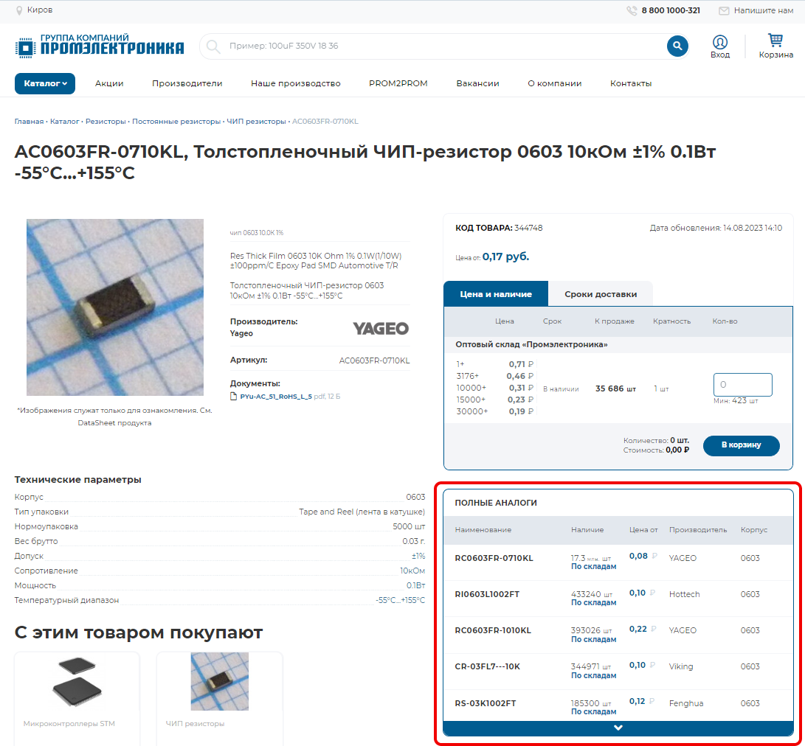Open the resistor product photo

click(115, 307)
